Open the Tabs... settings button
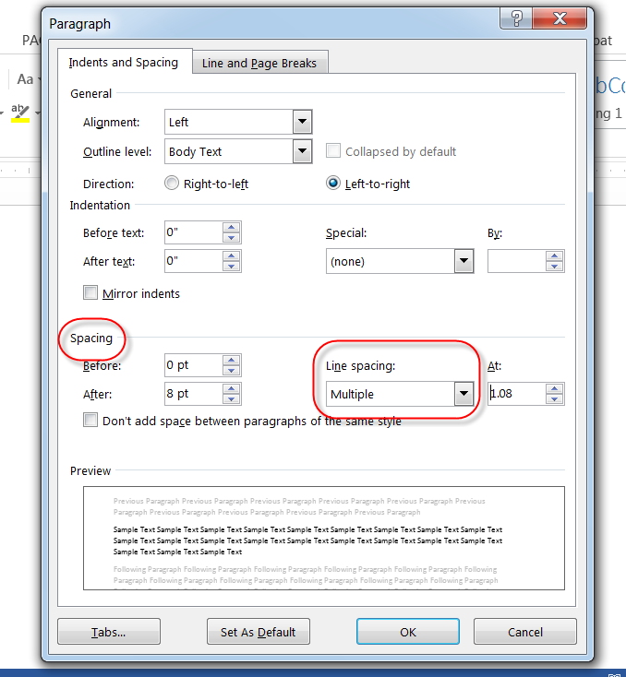This screenshot has width=626, height=677. click(x=108, y=632)
